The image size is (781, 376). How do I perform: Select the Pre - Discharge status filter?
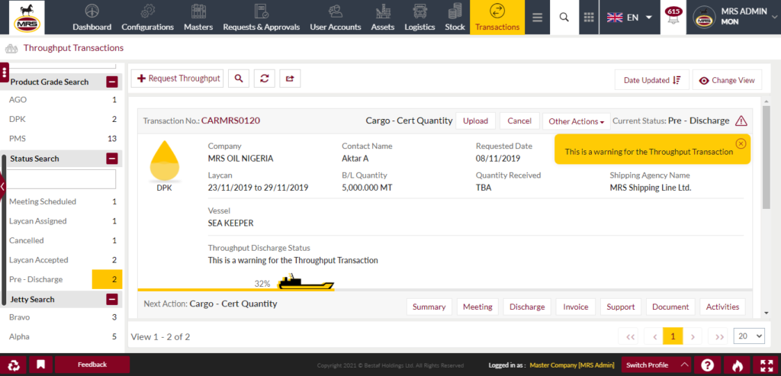click(63, 279)
